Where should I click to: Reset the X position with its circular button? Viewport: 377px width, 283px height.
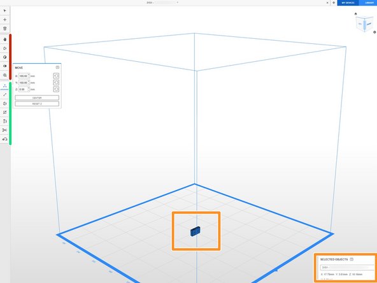56,76
